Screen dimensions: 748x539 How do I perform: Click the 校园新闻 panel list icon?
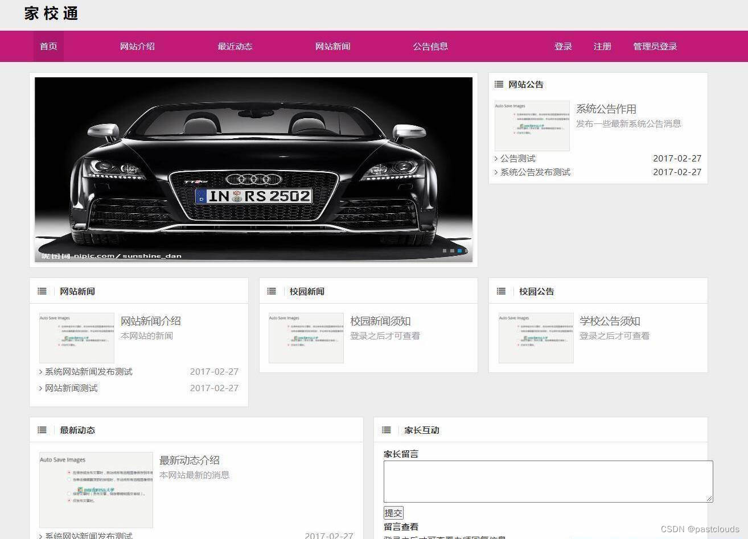(272, 291)
